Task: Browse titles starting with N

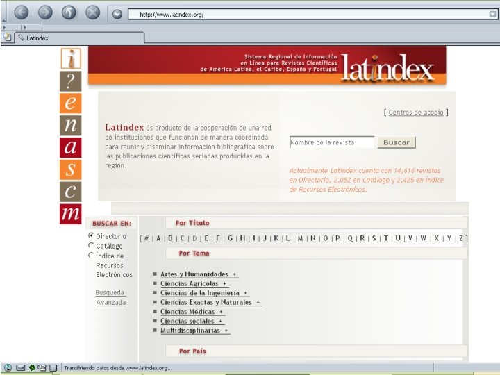Action: 313,238
